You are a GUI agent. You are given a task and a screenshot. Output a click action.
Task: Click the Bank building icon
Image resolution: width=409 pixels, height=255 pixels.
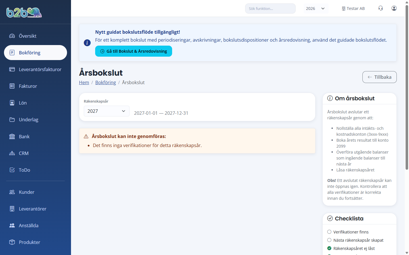pos(12,137)
